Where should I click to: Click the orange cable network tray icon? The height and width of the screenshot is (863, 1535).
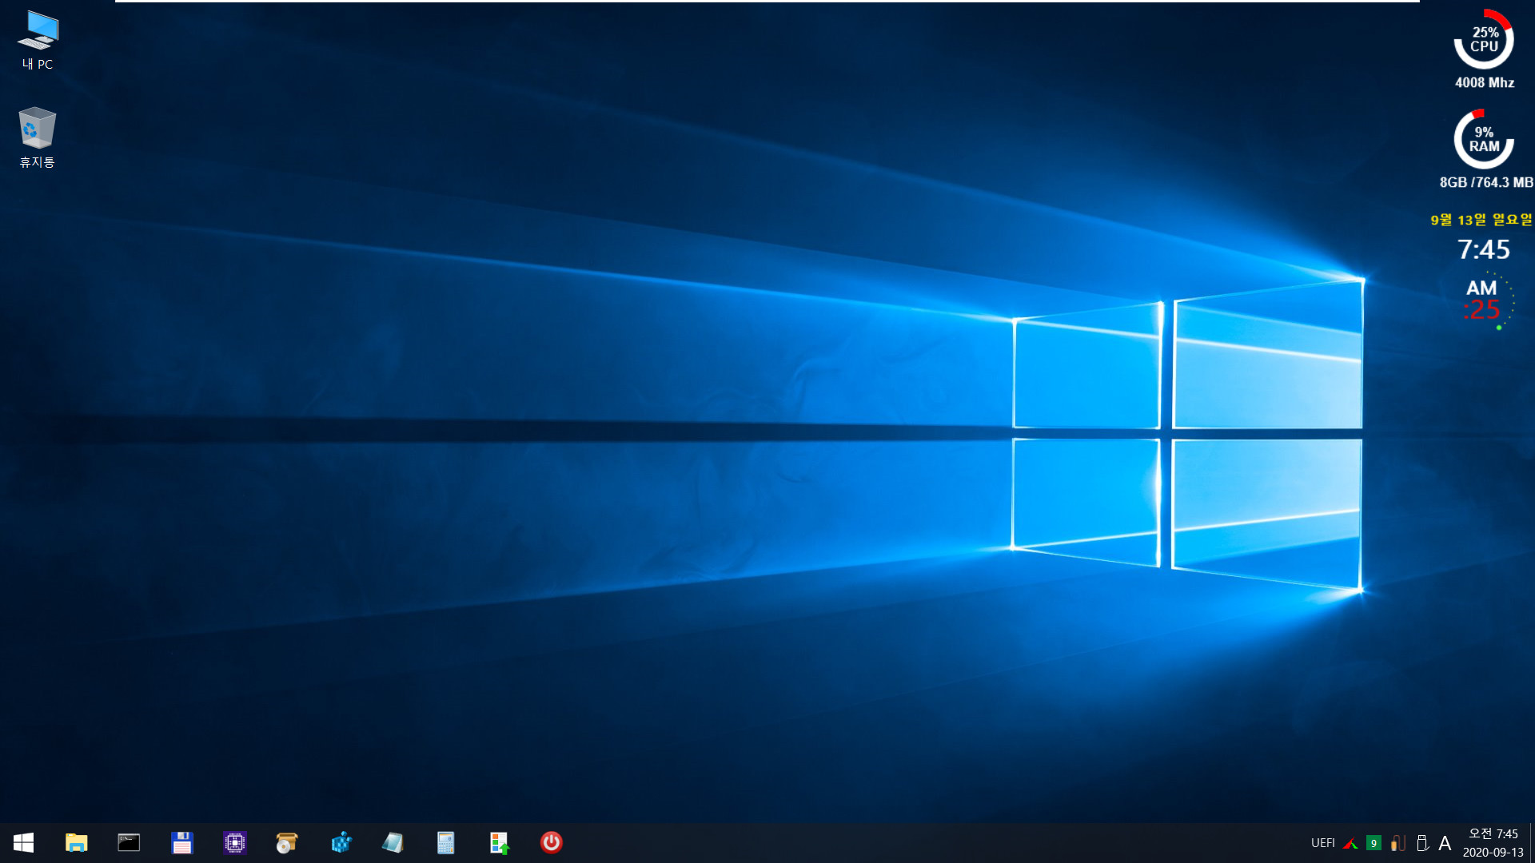1398,843
